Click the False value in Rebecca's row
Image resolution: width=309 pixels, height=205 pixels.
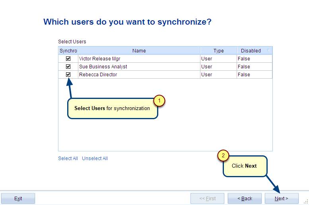(x=244, y=74)
